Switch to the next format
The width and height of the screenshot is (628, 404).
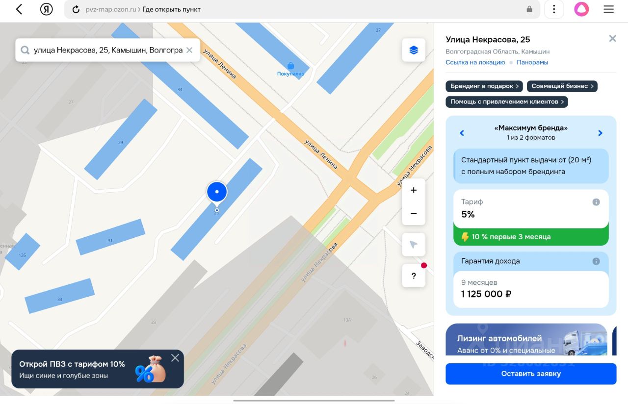600,133
